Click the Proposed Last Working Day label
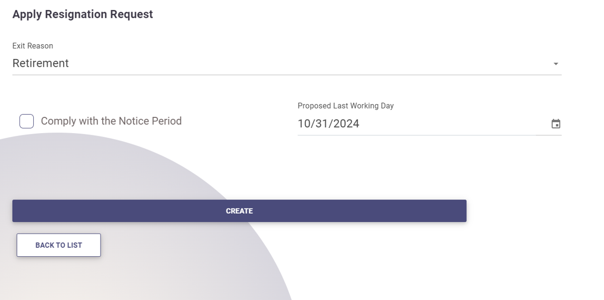The image size is (604, 300). coord(345,106)
